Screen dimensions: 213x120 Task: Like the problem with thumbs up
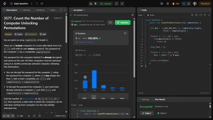6,116
